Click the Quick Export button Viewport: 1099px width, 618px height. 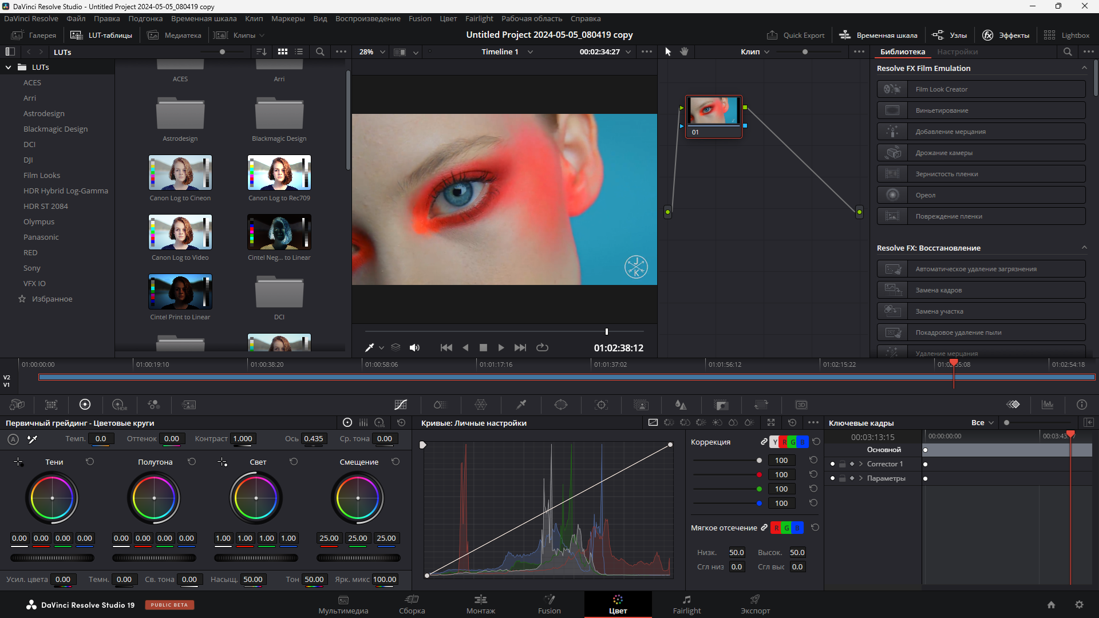(796, 35)
